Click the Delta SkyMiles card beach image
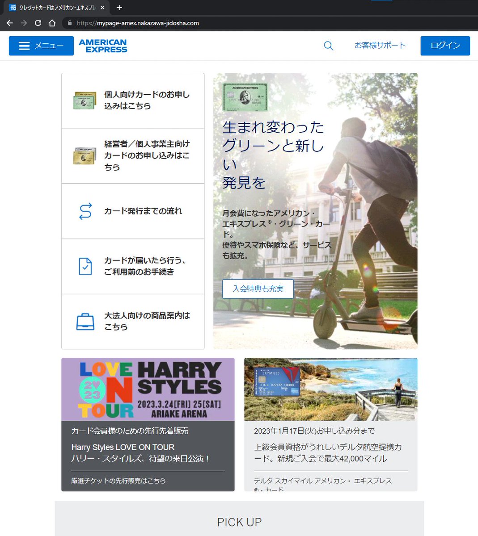Image resolution: width=478 pixels, height=536 pixels. click(331, 389)
